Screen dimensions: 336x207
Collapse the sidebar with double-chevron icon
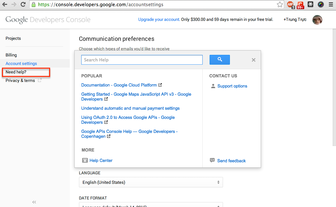[x=34, y=202]
